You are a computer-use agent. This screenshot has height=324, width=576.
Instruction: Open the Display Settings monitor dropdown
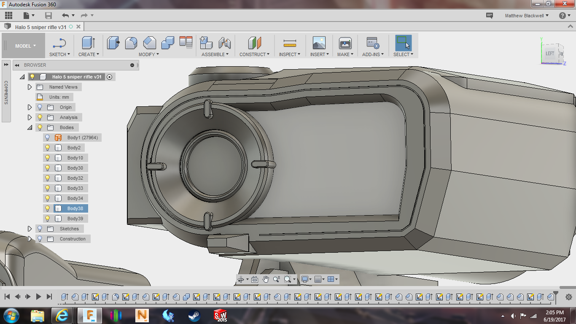[x=307, y=279]
